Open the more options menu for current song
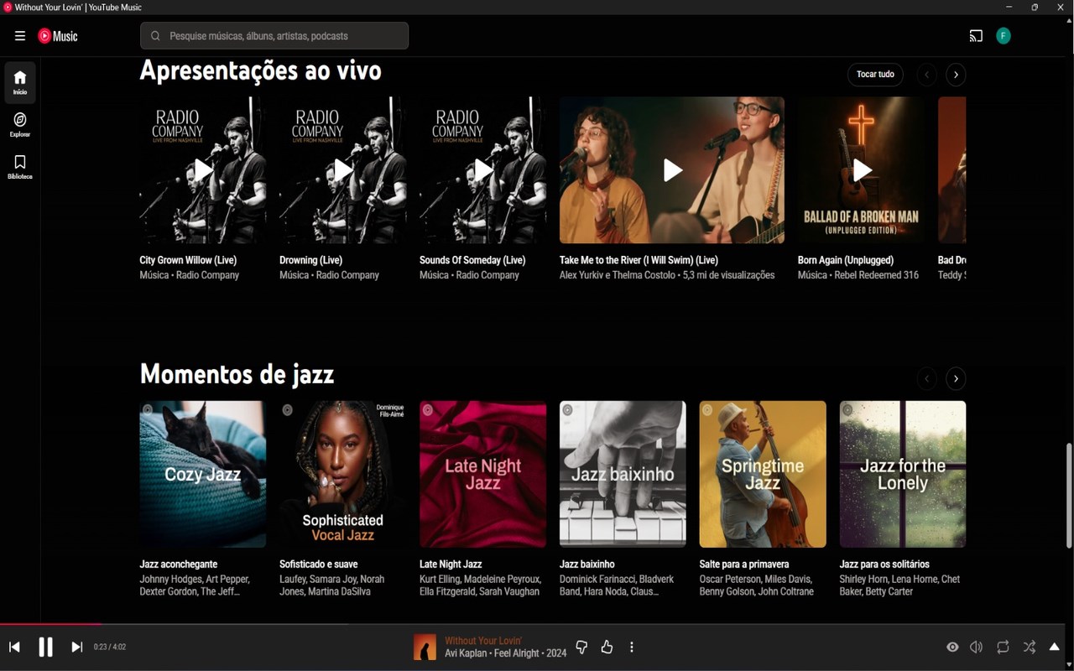Image resolution: width=1074 pixels, height=671 pixels. coord(631,647)
